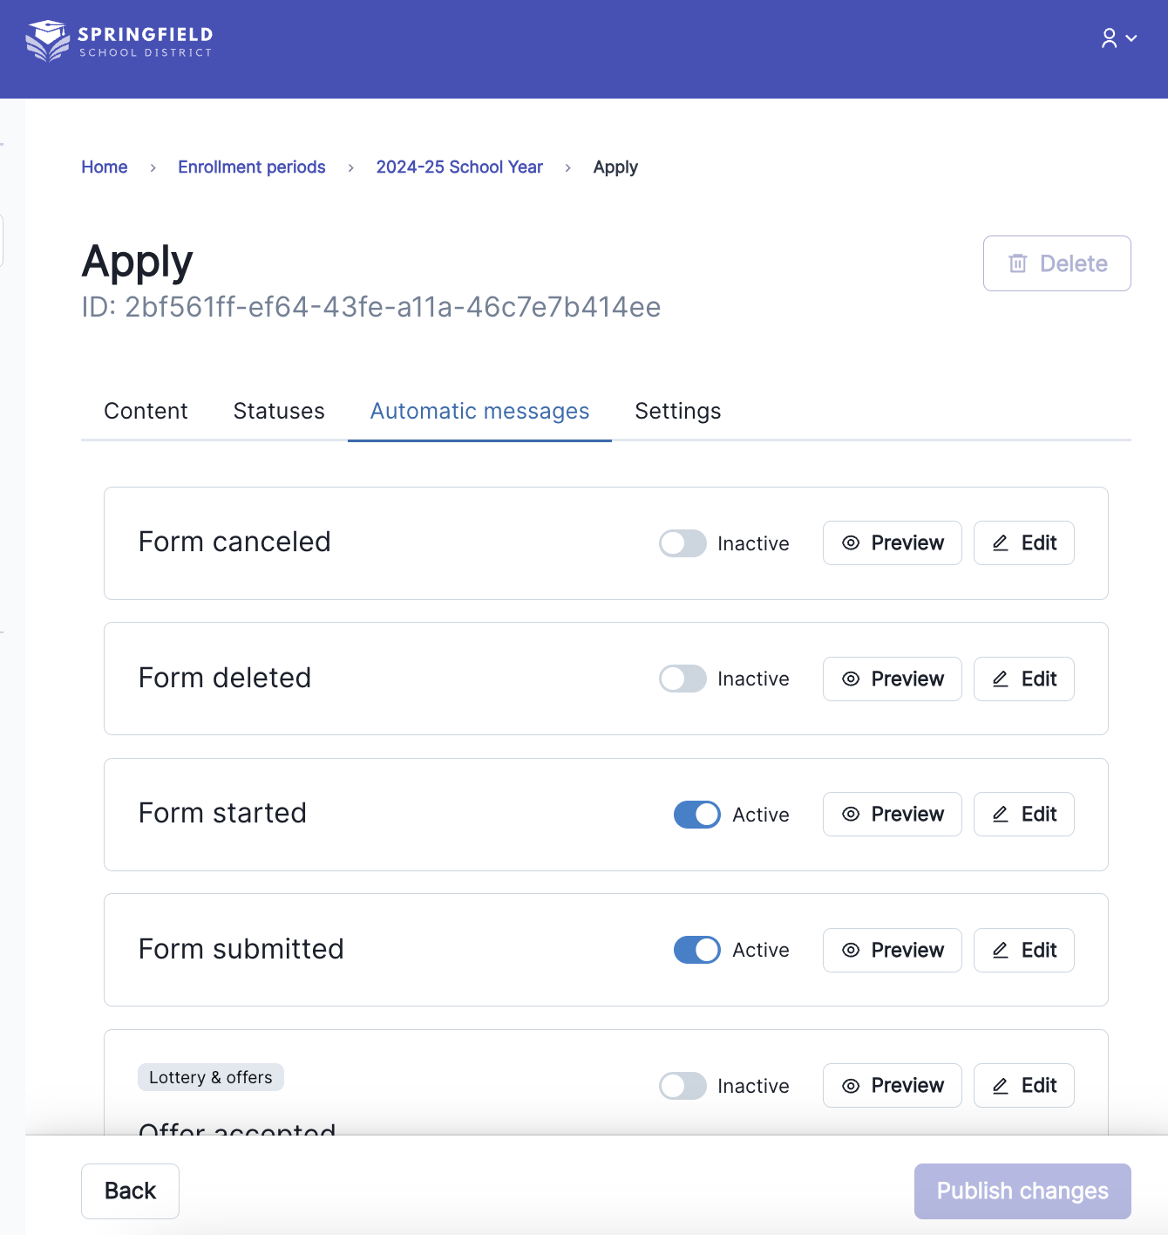Click eye icon in Form deleted Preview
The width and height of the screenshot is (1168, 1235).
pyautogui.click(x=851, y=679)
